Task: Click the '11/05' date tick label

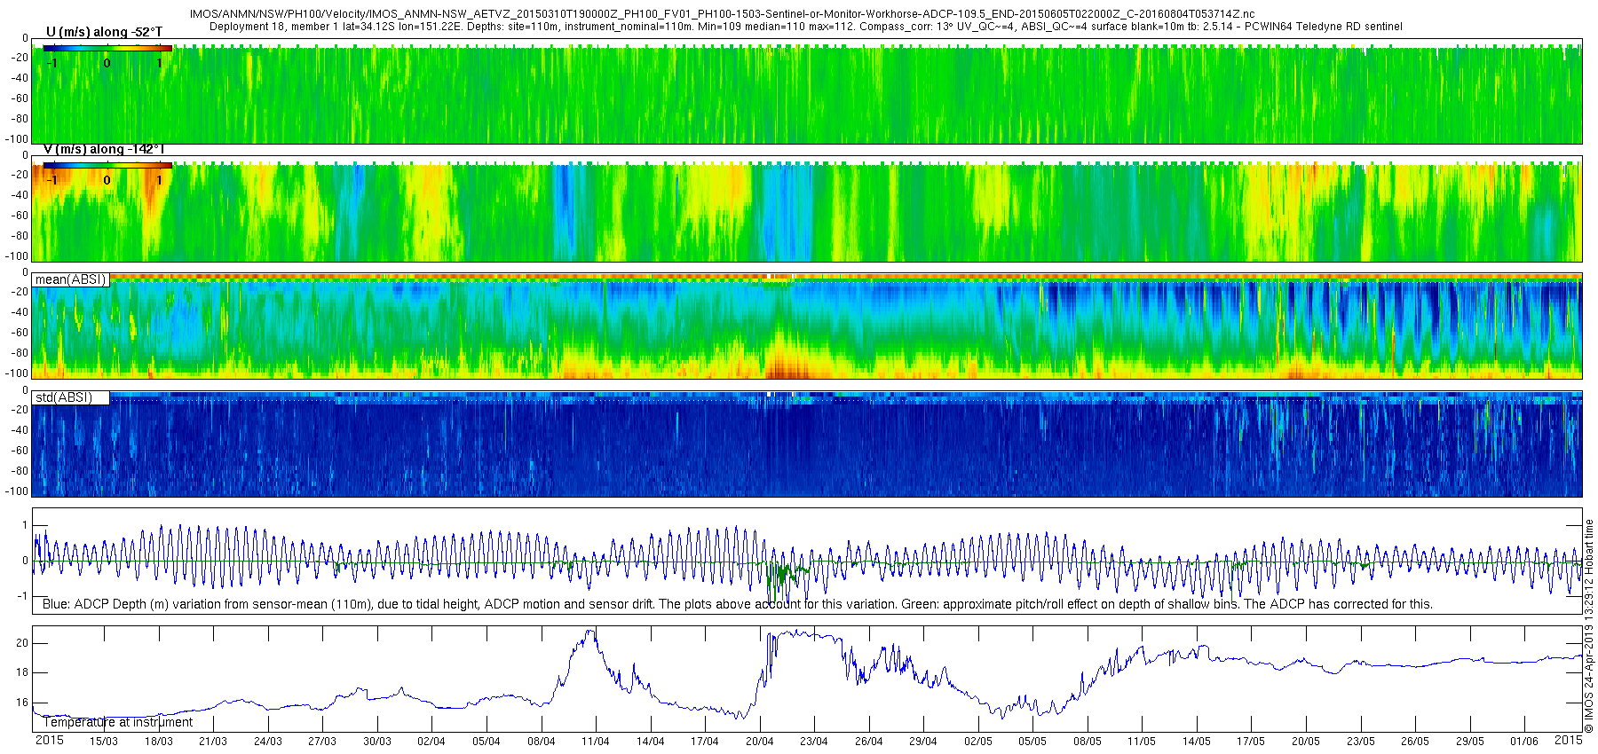Action: point(1142,742)
